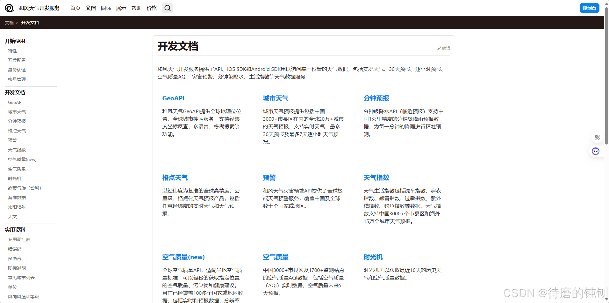The width and height of the screenshot is (609, 303).
Task: Open the 天气指数 card heading link
Action: [376, 178]
